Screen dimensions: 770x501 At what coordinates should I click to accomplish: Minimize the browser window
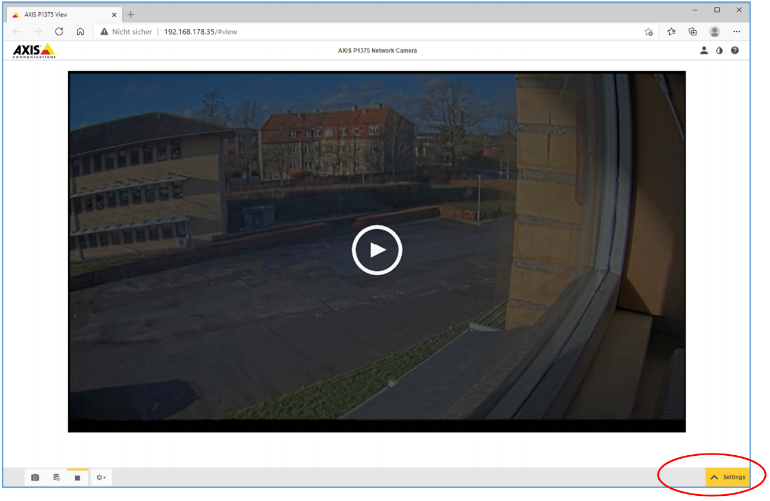point(695,10)
